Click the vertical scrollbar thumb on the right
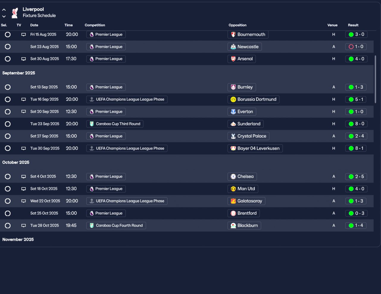381x294 pixels. (x=375, y=79)
